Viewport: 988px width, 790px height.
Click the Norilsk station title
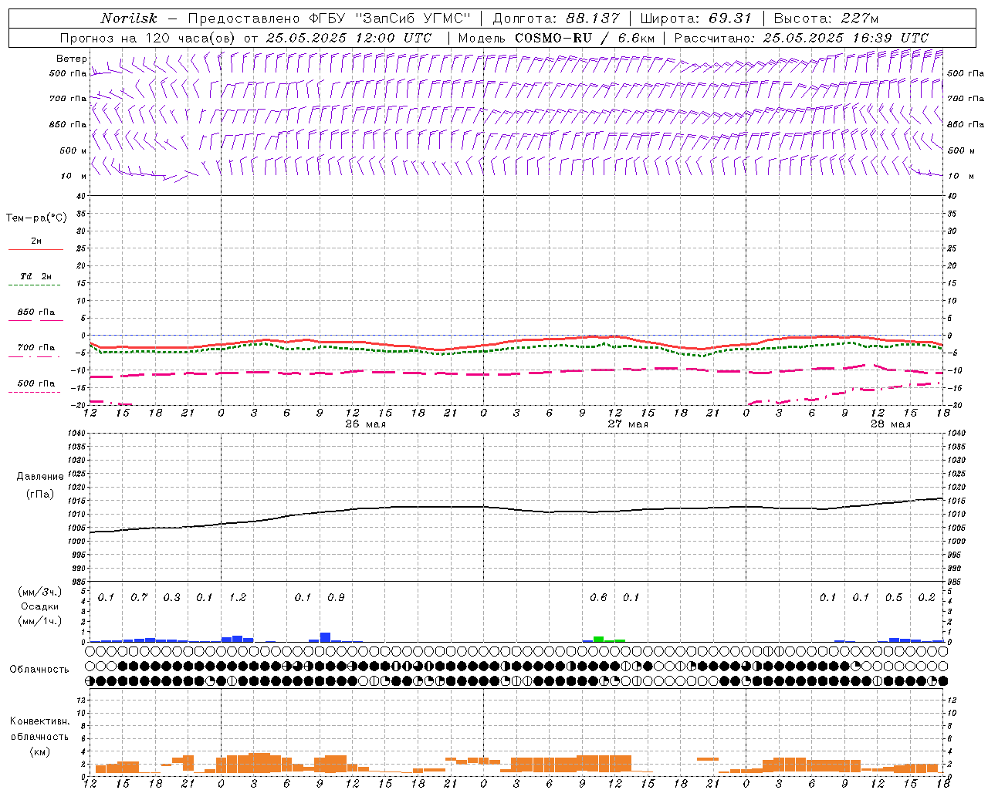click(128, 19)
